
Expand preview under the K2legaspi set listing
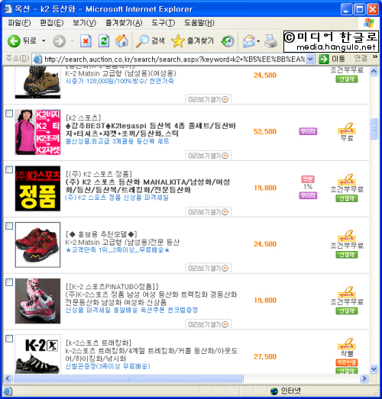point(209,156)
